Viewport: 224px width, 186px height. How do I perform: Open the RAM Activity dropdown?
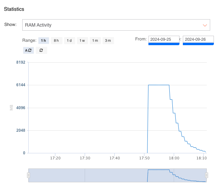pos(116,25)
